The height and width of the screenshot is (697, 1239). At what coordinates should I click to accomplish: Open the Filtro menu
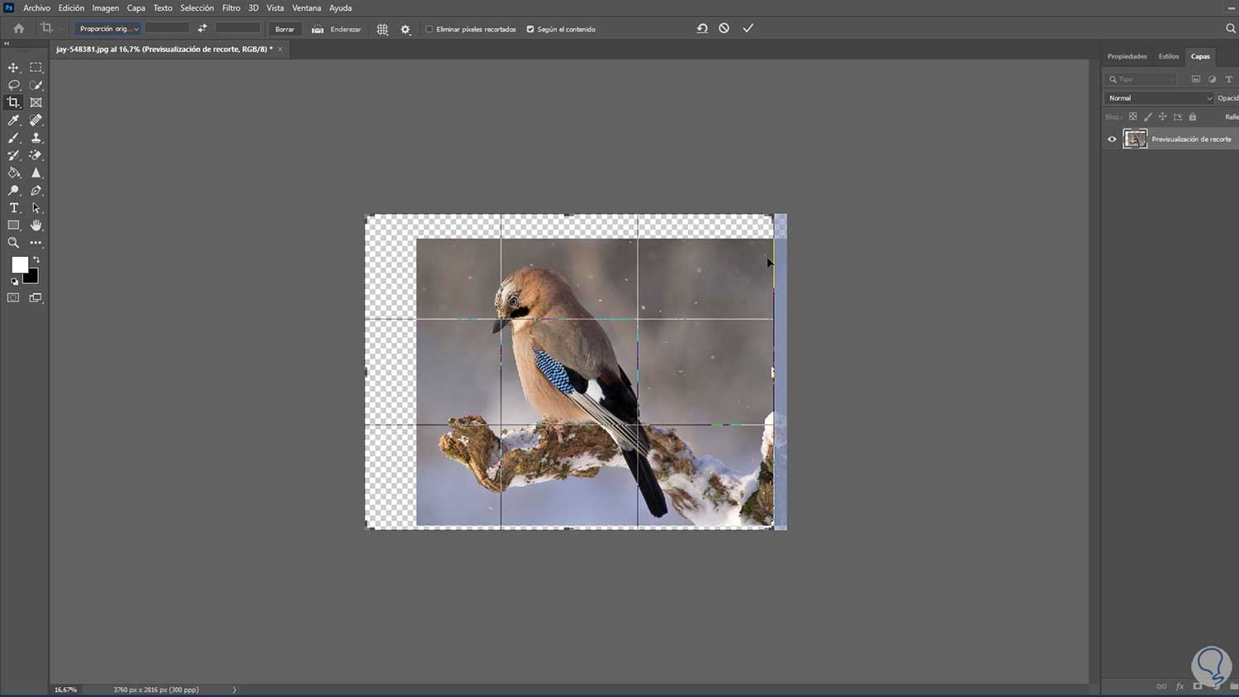(231, 7)
